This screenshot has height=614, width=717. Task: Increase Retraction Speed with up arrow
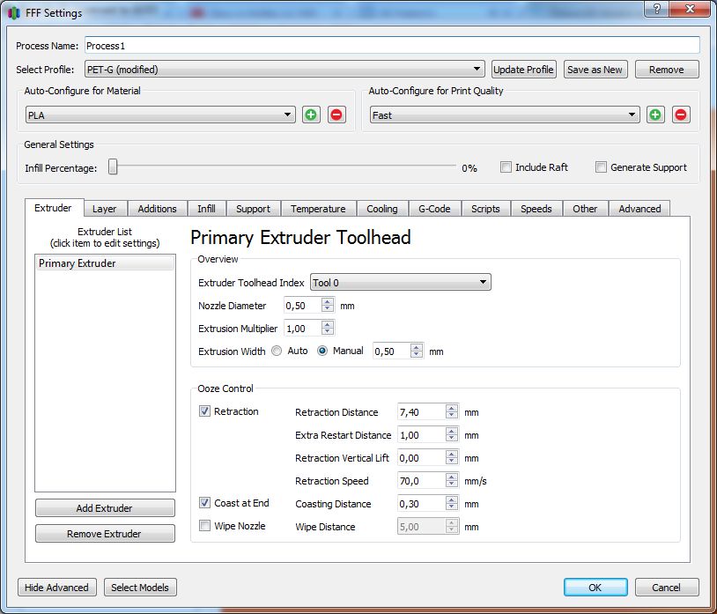point(452,477)
